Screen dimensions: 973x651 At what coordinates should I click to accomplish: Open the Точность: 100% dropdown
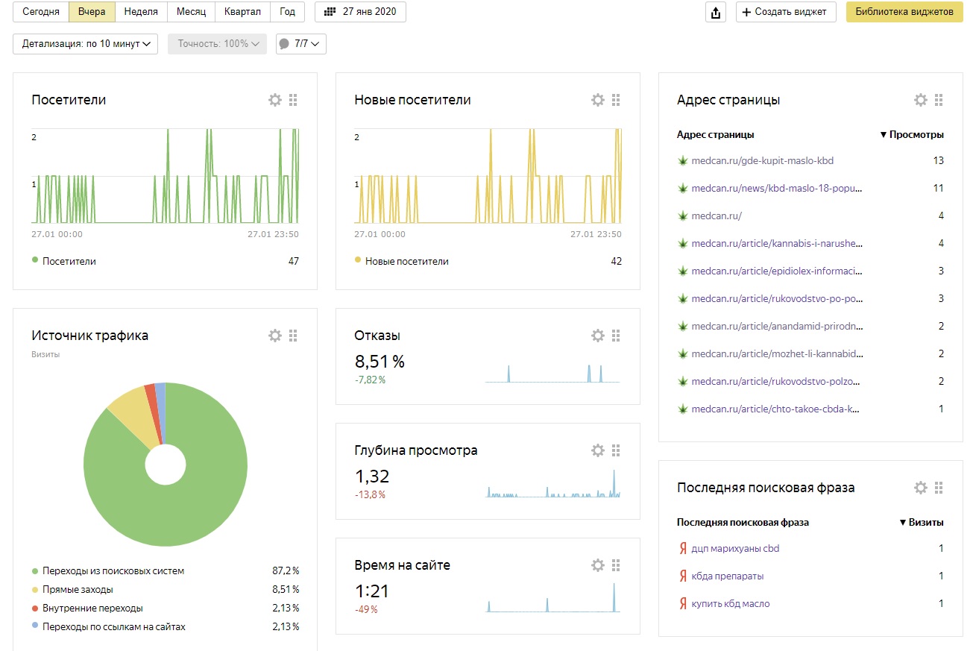[217, 44]
